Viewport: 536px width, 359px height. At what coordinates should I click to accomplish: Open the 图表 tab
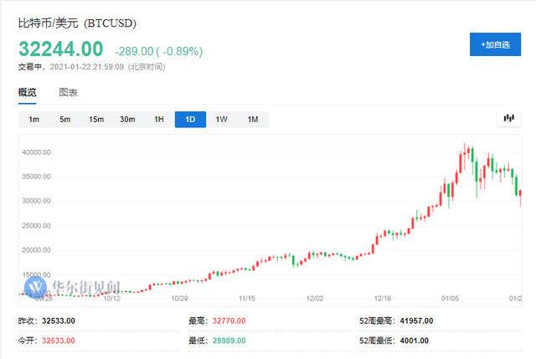click(x=68, y=92)
